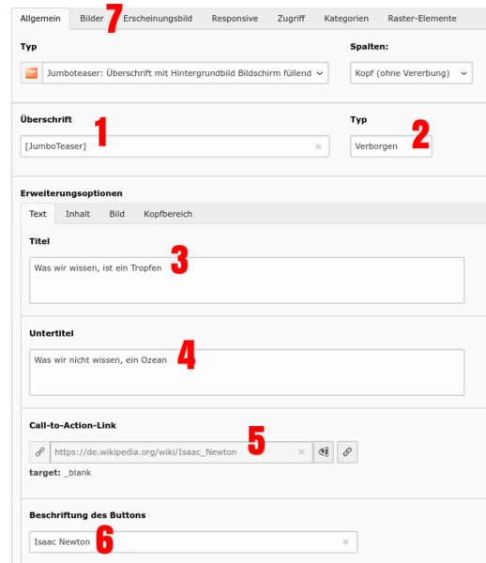
Task: Switch to the Bilder tab
Action: click(x=92, y=19)
